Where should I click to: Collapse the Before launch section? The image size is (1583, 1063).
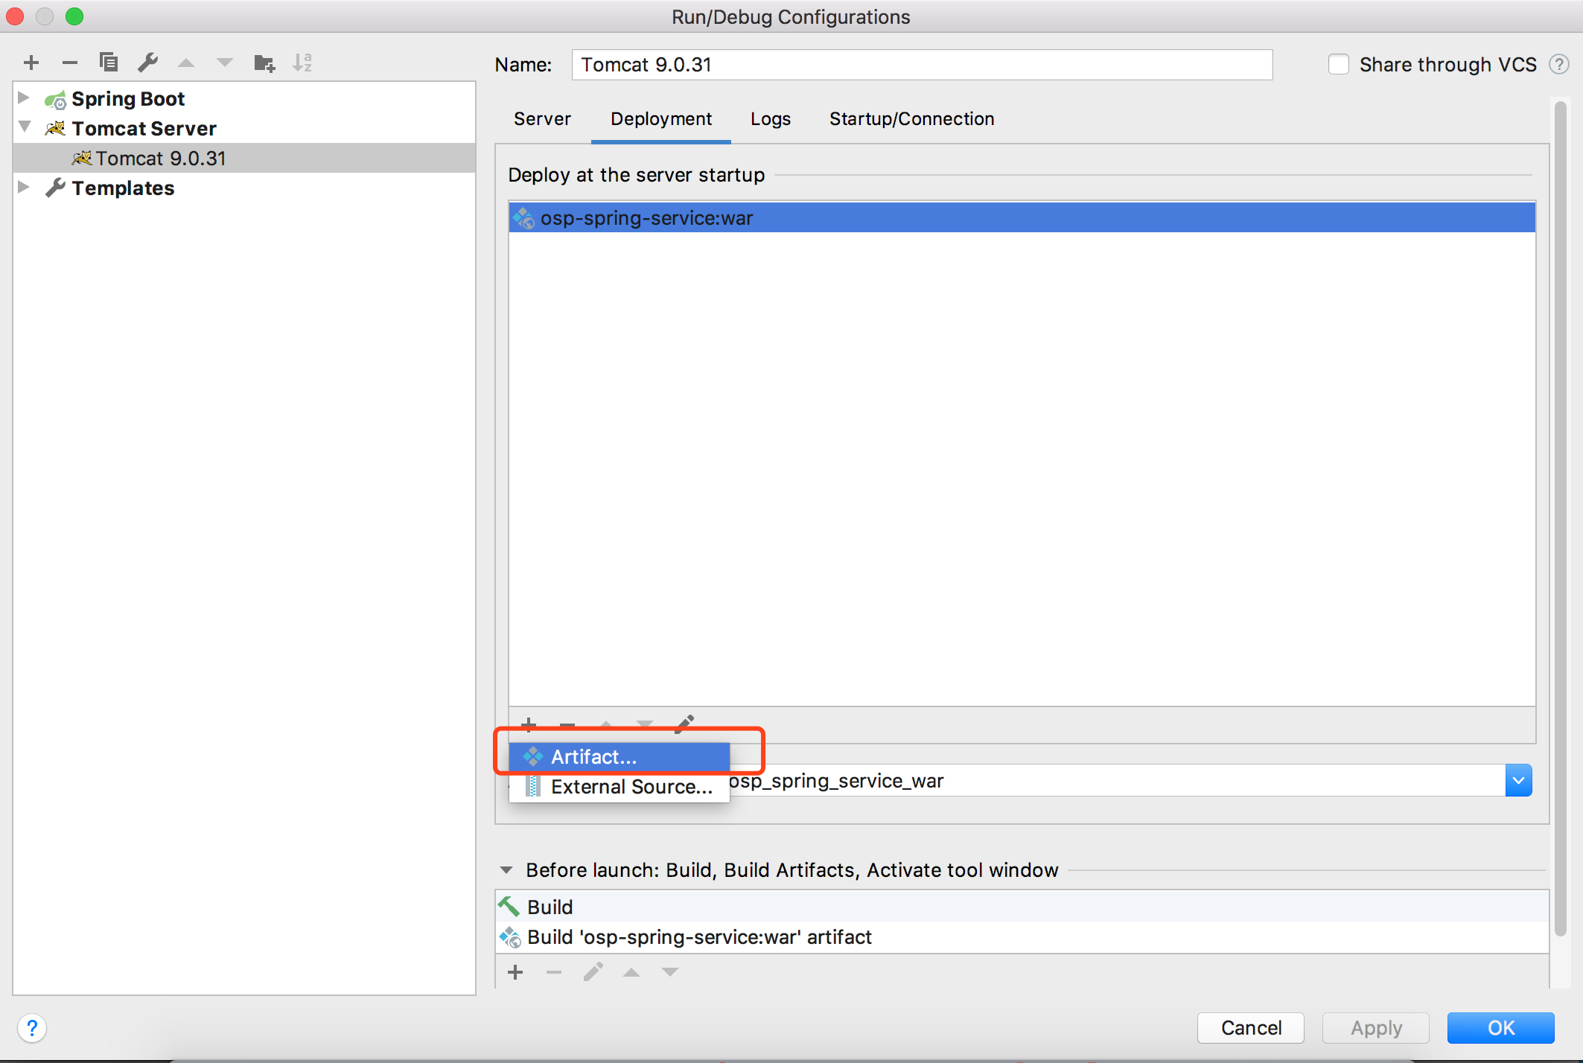[x=506, y=869]
